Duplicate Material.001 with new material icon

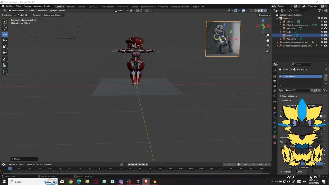[316, 90]
